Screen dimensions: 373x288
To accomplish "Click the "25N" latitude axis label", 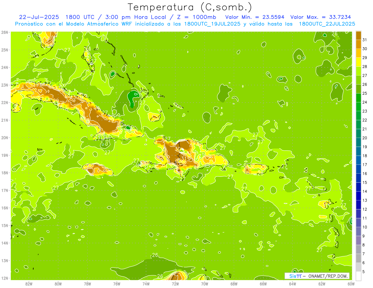I will 4,50.
